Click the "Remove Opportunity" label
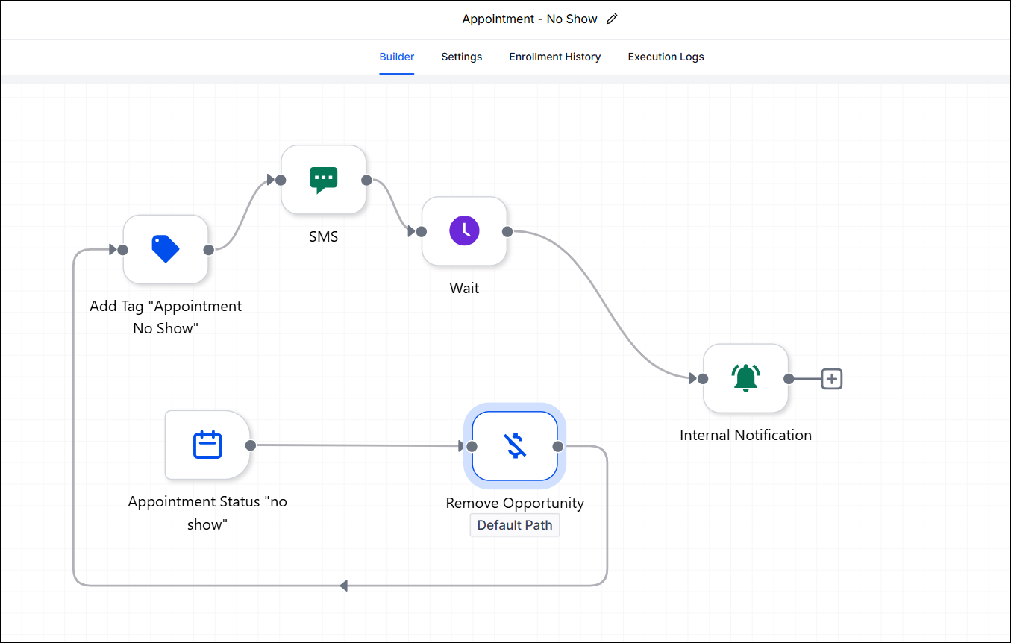 coord(515,503)
